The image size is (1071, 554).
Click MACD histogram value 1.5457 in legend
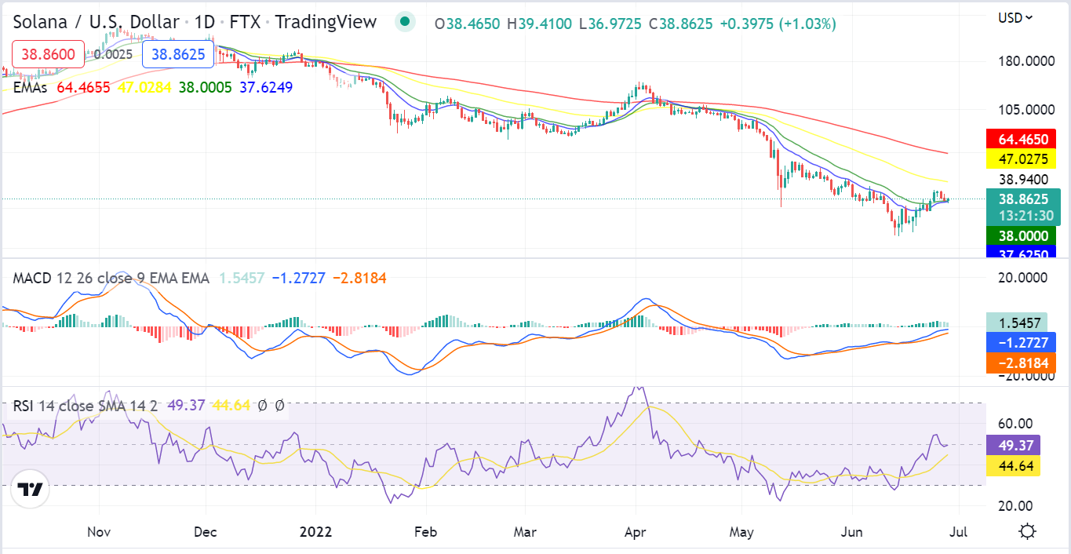click(242, 278)
